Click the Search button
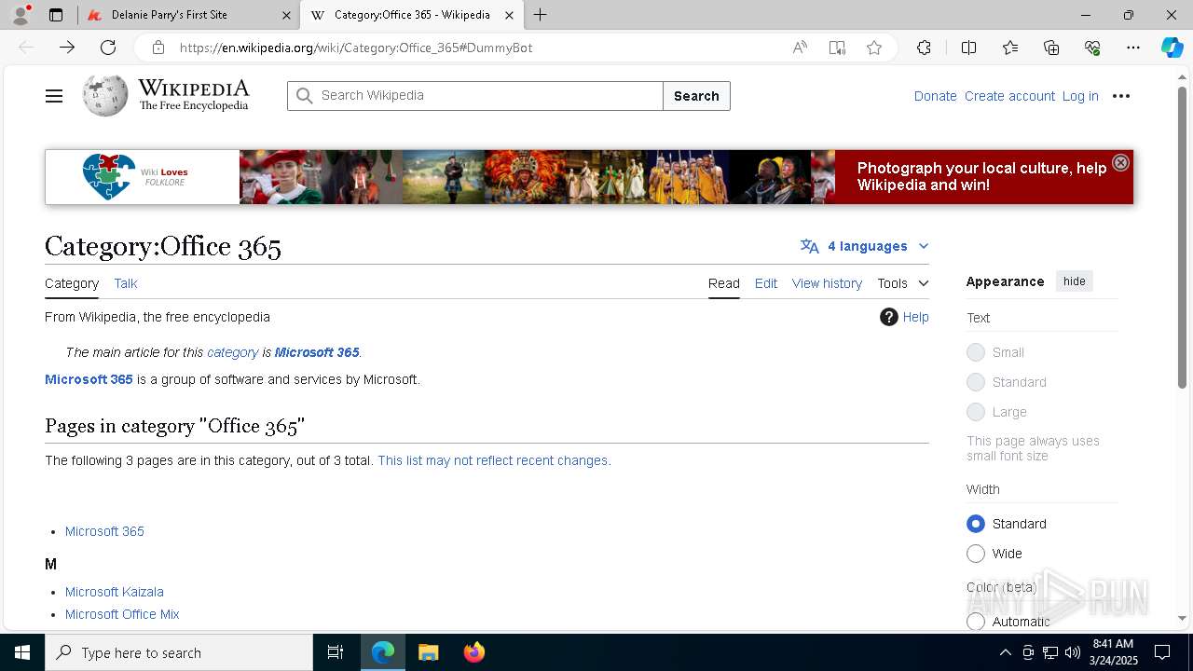Screen dimensions: 1193x671 696,96
